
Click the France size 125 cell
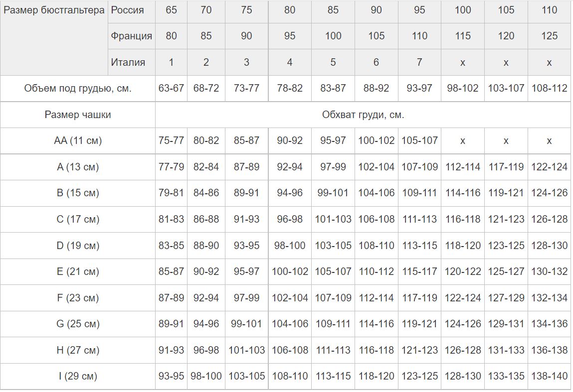tap(549, 36)
